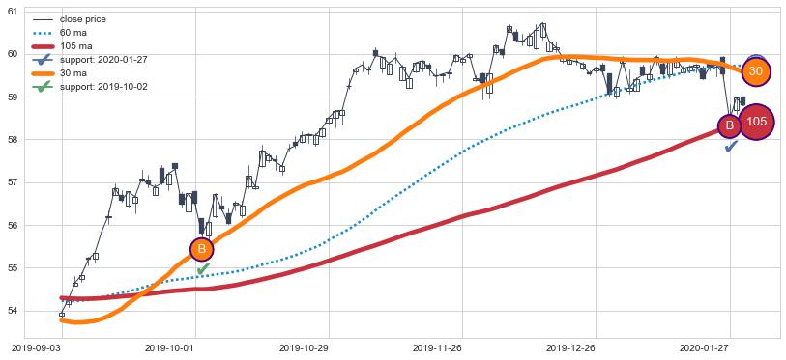The image size is (786, 360).
Task: Click the green support checkmark on chart
Action: point(203,269)
